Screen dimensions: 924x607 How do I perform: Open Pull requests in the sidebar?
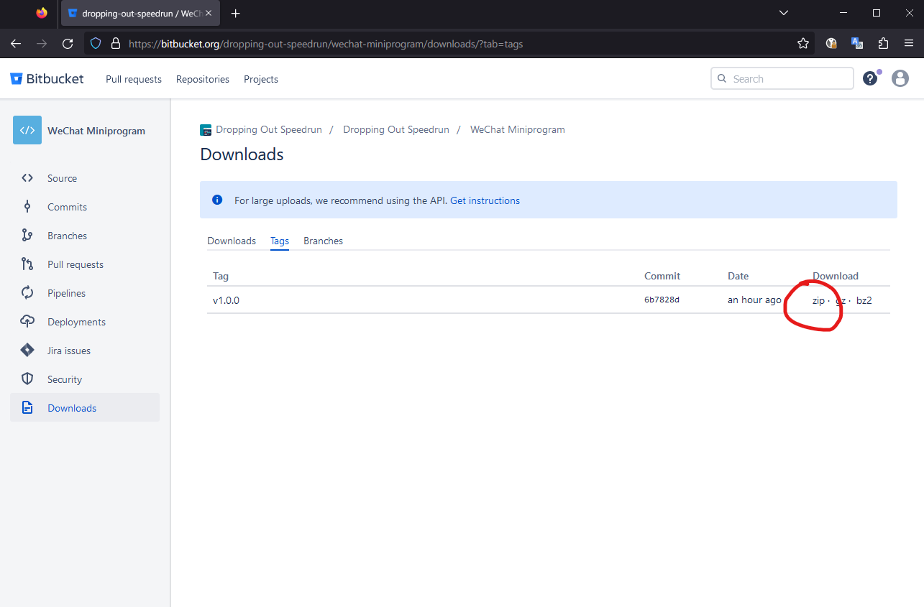(76, 264)
